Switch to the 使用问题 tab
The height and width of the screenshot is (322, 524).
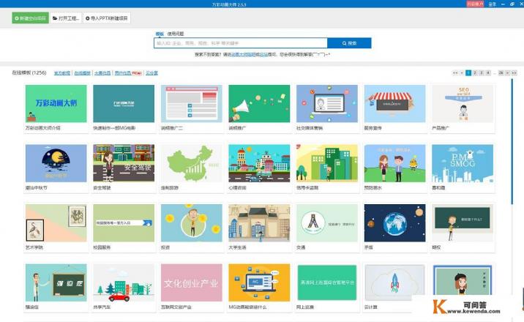176,34
